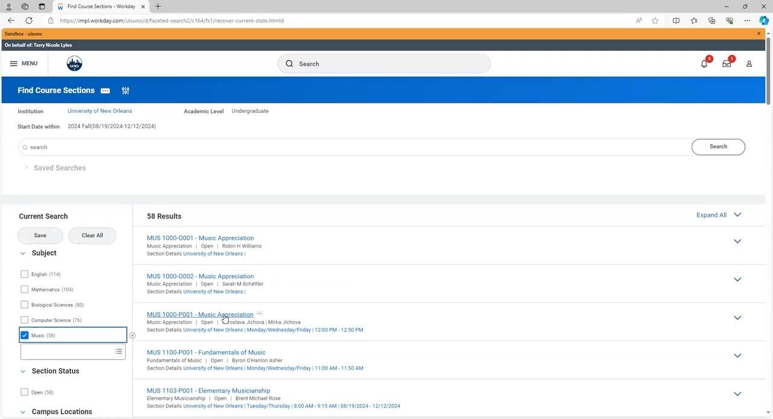Open the browser workspaces icon
Screen dimensions: 773x419
pyautogui.click(x=25, y=6)
